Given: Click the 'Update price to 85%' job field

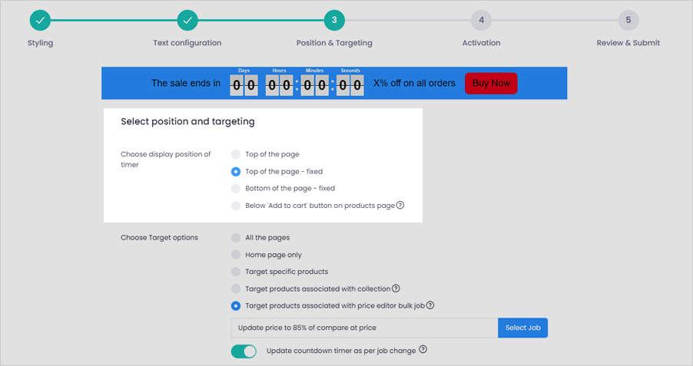Looking at the screenshot, I should pos(364,328).
